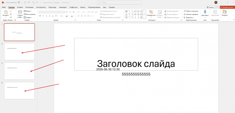Image resolution: width=235 pixels, height=113 pixels.
Task: Switch to the Animation (Анимация) tab
Action: pyautogui.click(x=63, y=7)
